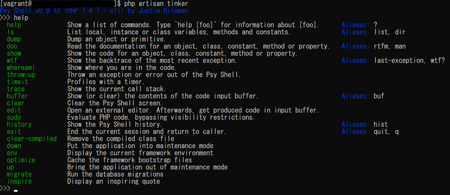
Task: Click the 'last-exception, wtf?' aliases text
Action: [409, 60]
